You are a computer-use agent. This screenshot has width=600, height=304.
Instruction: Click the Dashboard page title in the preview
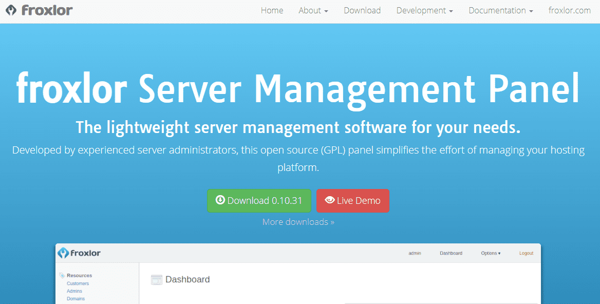[188, 279]
